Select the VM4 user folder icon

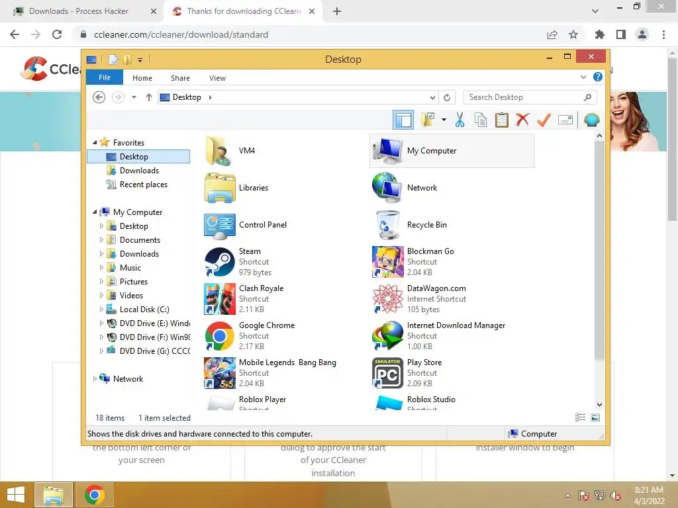pos(220,151)
